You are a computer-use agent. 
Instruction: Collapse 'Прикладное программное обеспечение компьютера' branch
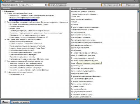(5, 61)
